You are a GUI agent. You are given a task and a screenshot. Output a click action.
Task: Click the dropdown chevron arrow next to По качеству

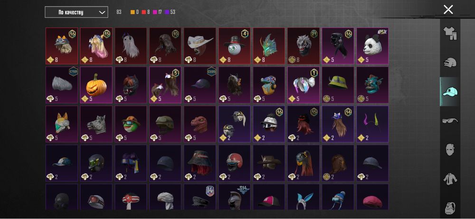point(103,12)
